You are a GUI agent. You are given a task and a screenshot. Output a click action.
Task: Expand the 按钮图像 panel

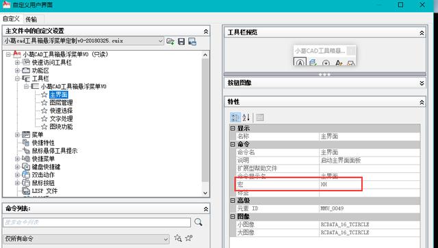tap(422, 83)
